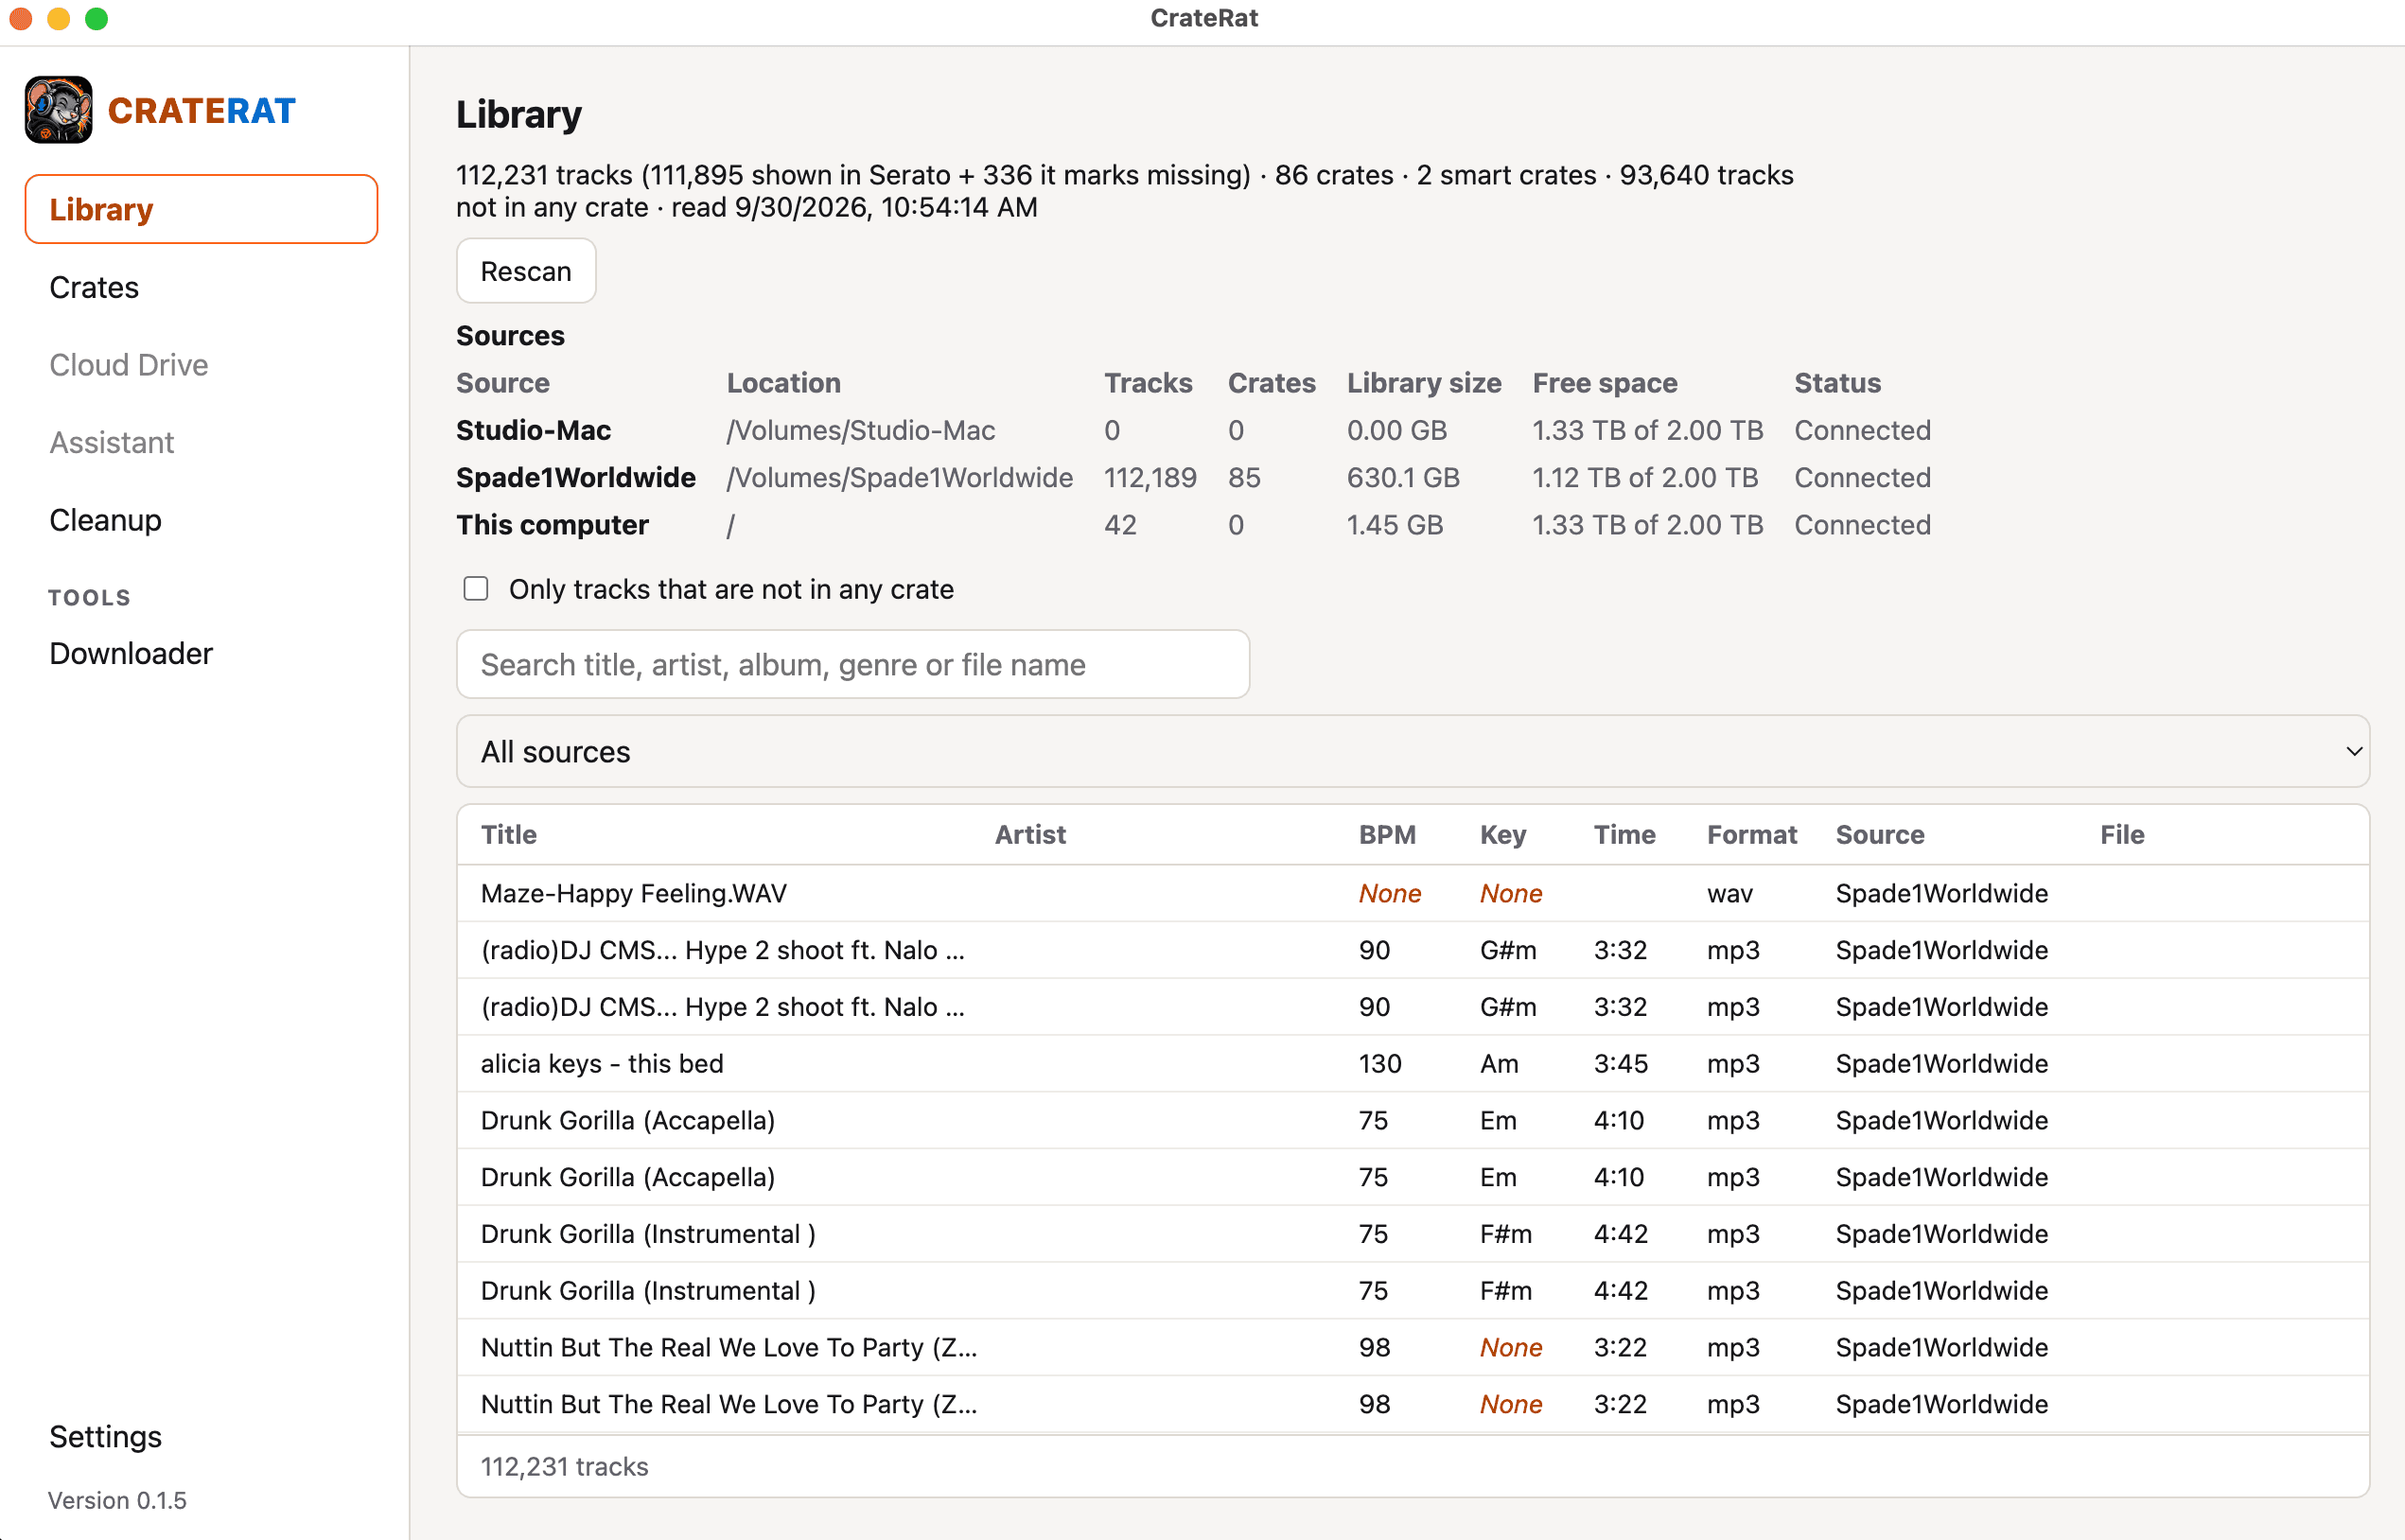
Task: Click the This computer source row
Action: [x=1193, y=524]
